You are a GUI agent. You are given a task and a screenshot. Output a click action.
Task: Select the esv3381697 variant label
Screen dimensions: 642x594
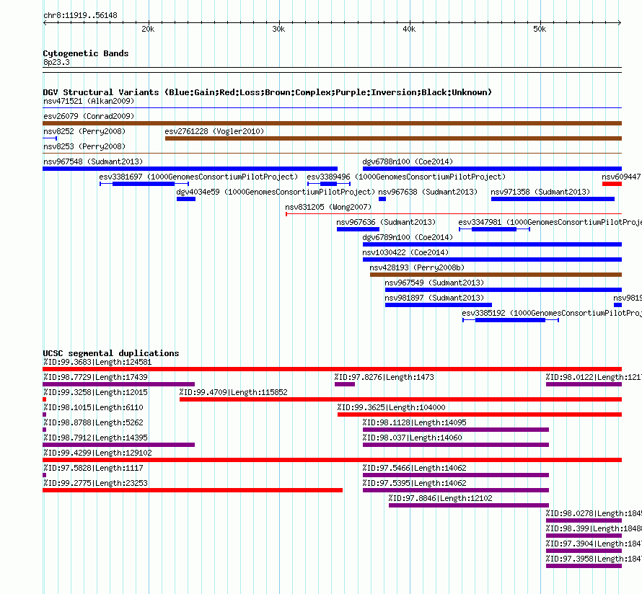[198, 177]
